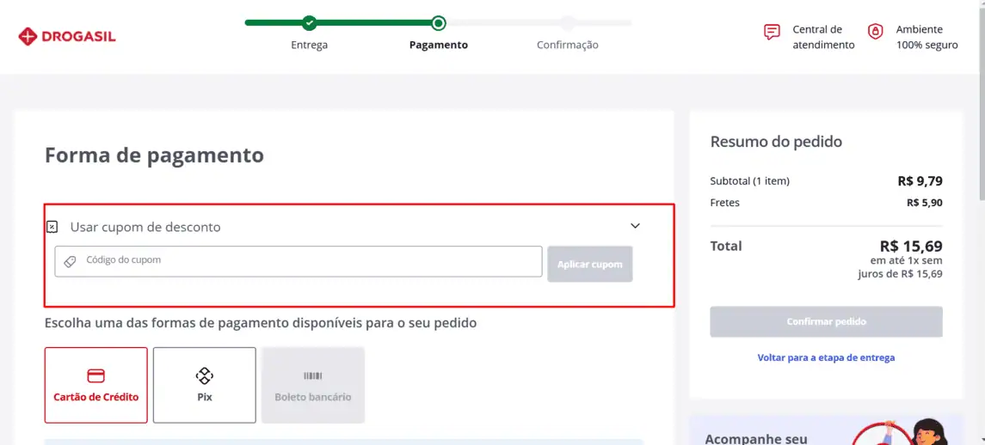Click the R$ 15,69 total value
985x445 pixels.
tap(912, 246)
